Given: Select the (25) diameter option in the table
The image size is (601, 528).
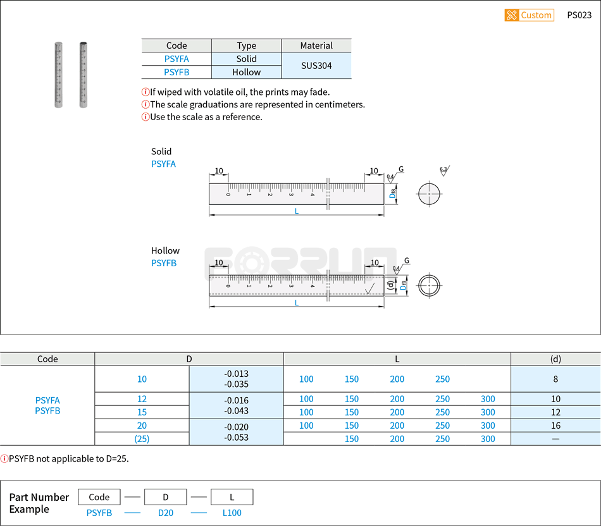Looking at the screenshot, I should 142,438.
